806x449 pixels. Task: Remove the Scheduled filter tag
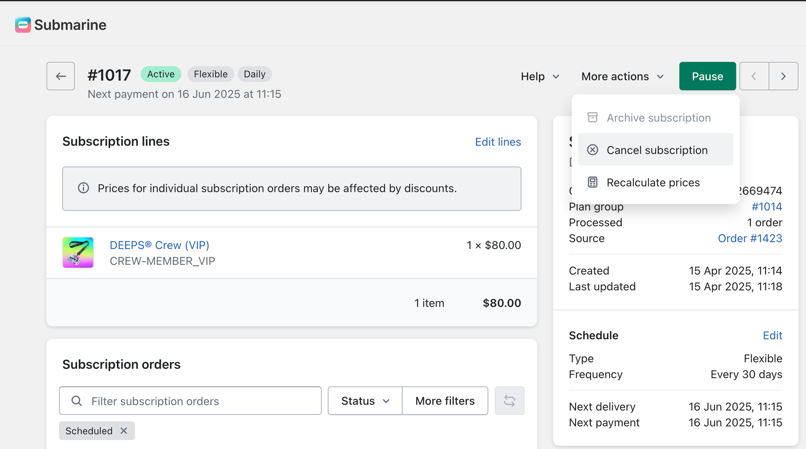tap(124, 431)
